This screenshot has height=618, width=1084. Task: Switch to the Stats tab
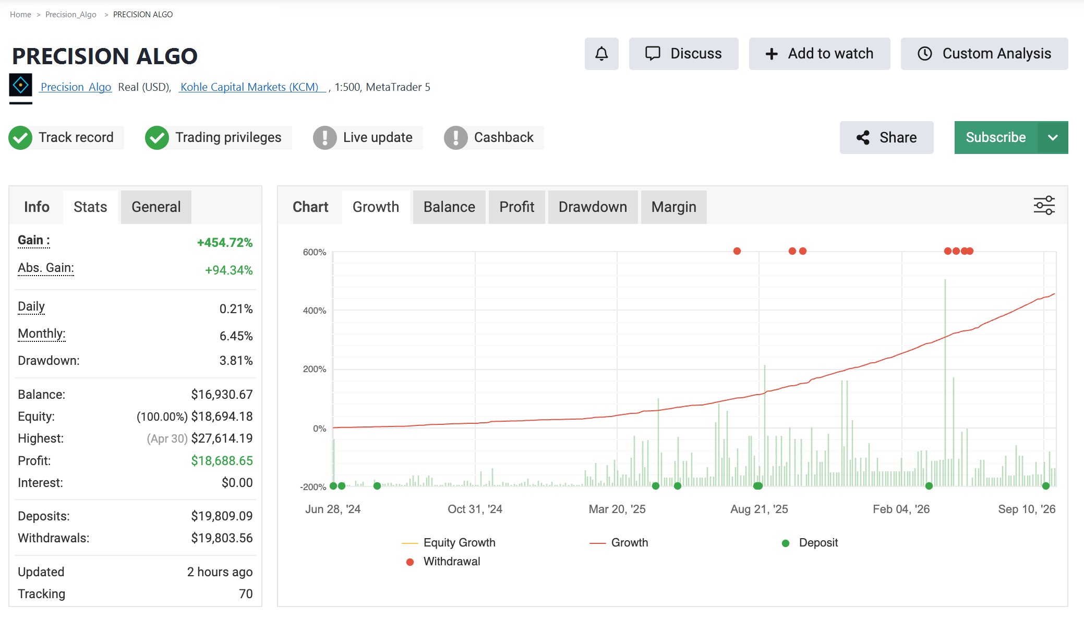coord(90,207)
